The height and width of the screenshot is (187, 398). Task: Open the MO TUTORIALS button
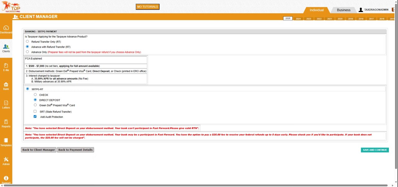(148, 7)
